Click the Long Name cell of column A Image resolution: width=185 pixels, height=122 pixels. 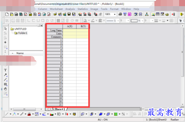(x=69, y=30)
